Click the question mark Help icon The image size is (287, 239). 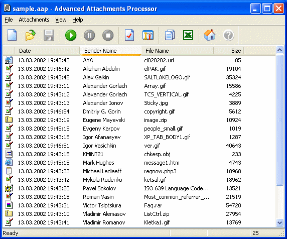228,35
